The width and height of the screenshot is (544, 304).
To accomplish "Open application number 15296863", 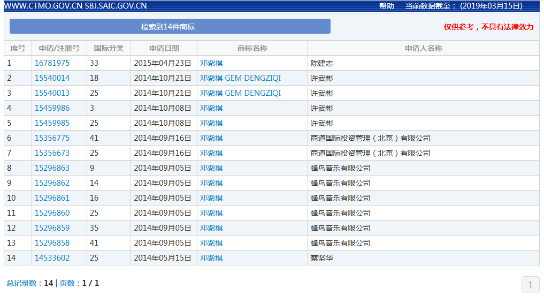I will [52, 168].
